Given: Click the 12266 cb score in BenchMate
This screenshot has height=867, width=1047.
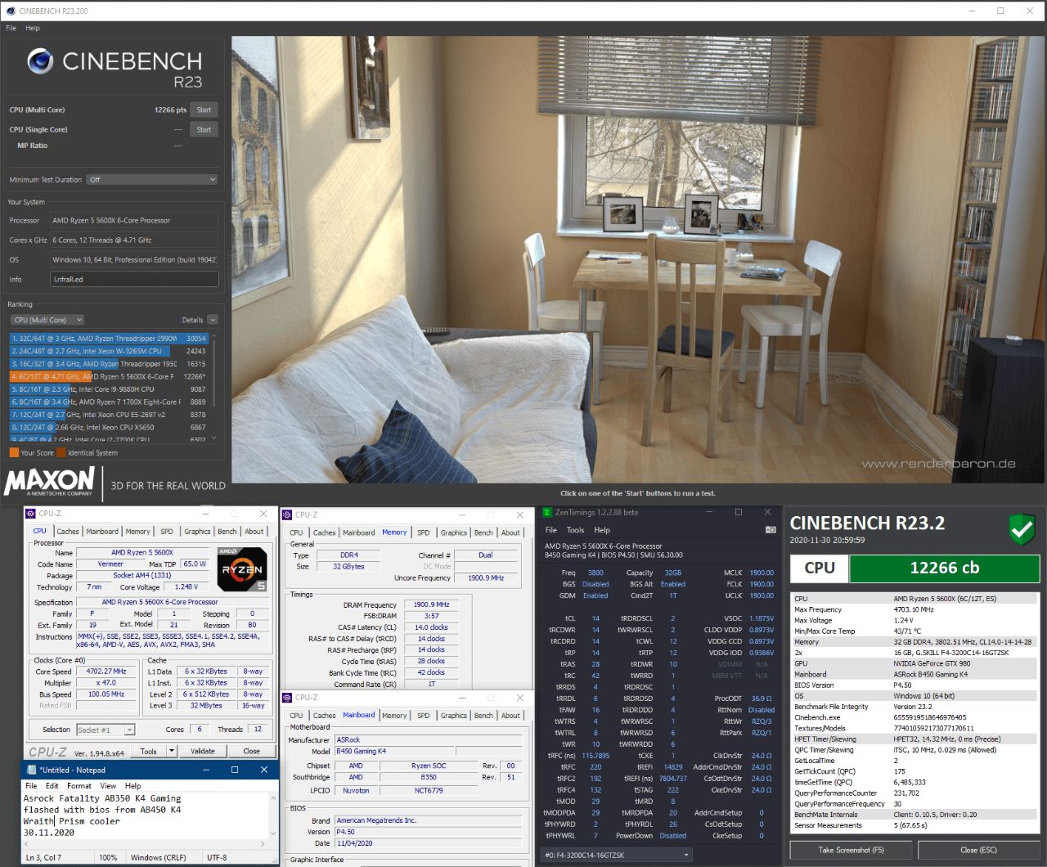Looking at the screenshot, I should click(944, 568).
